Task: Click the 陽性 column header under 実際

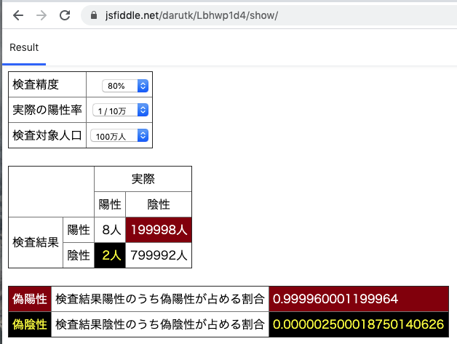Action: click(x=110, y=204)
